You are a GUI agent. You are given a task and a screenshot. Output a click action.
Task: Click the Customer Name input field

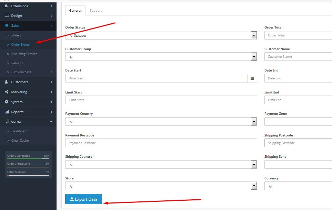pos(298,57)
